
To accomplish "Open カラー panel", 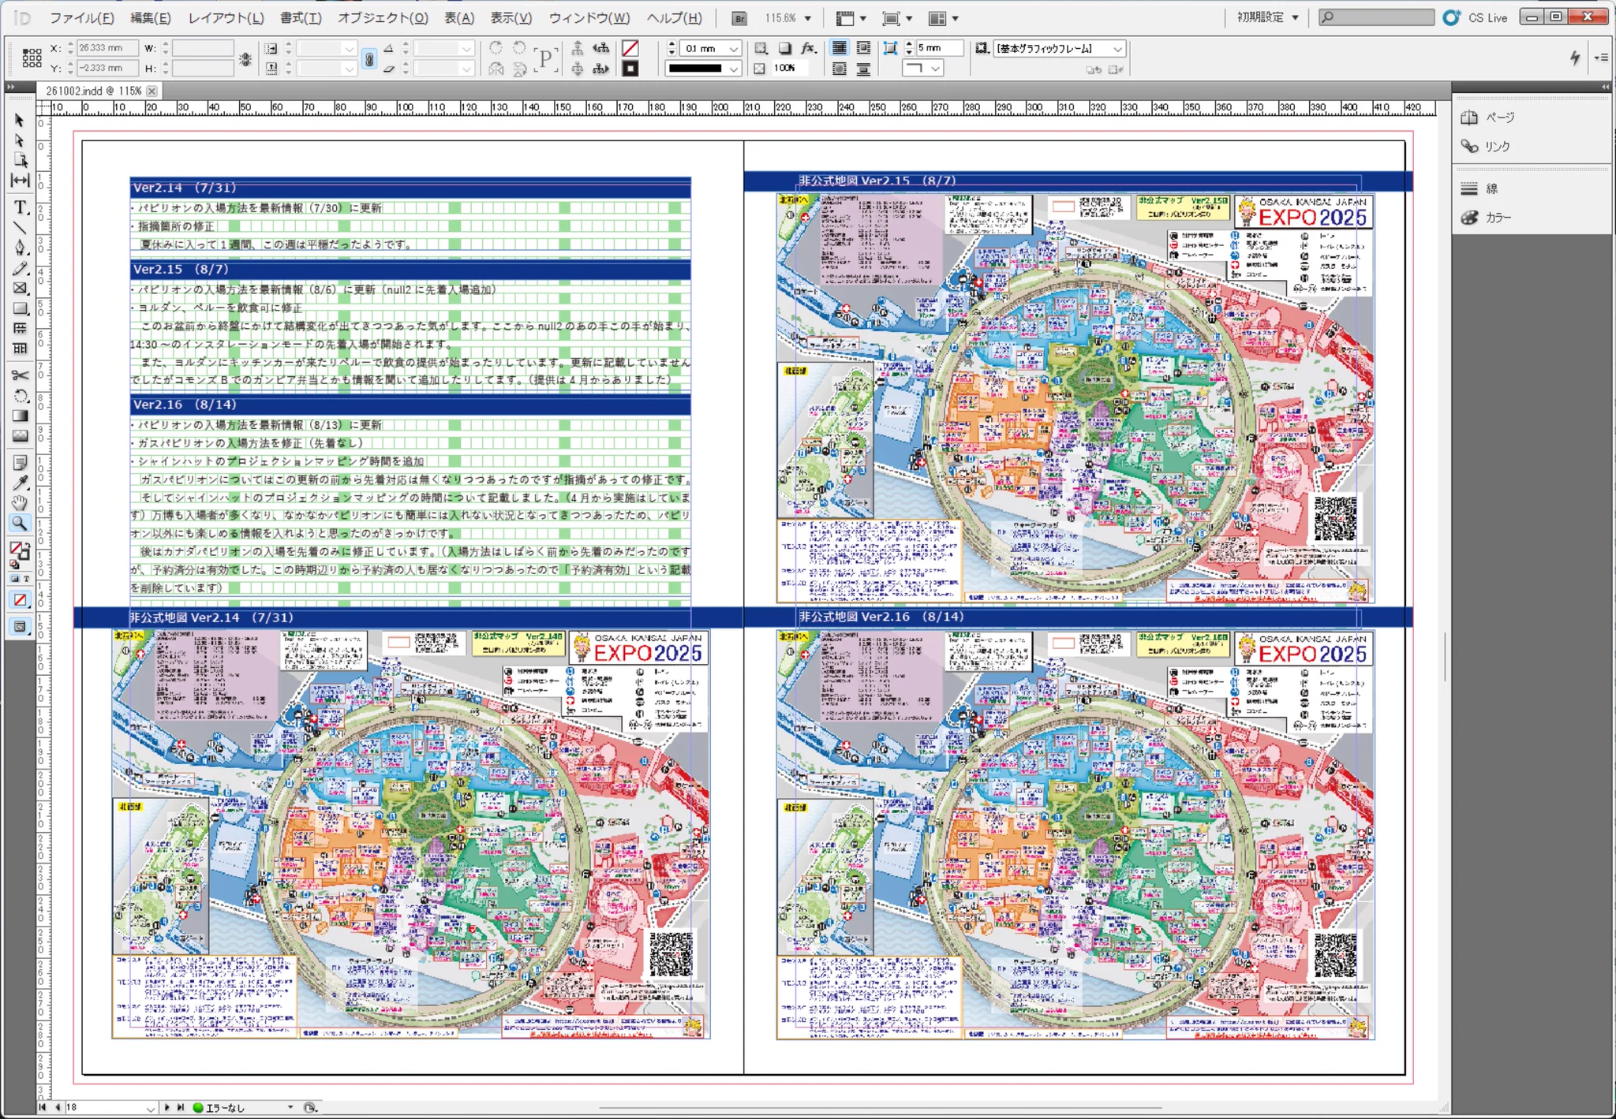I will [1487, 218].
